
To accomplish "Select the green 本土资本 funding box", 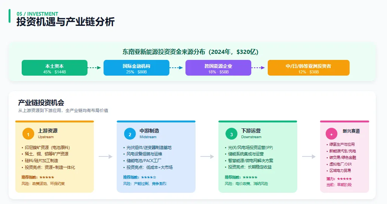I will click(55, 68).
